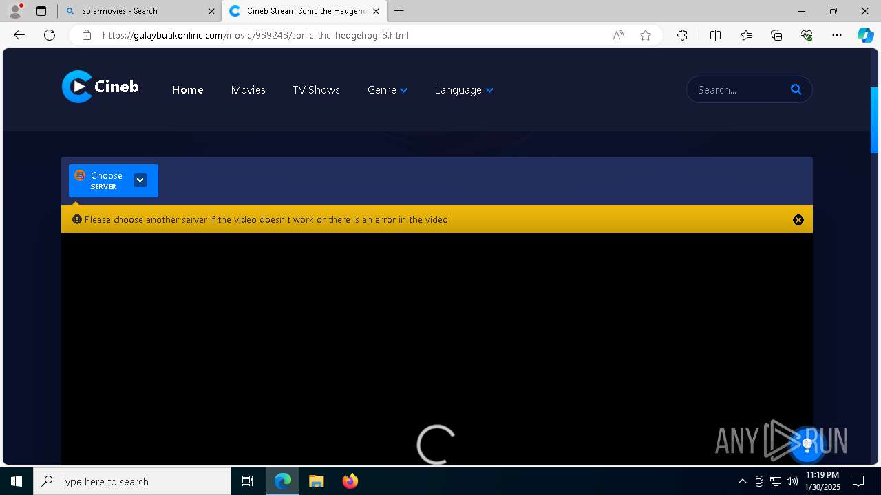Show hidden system tray icons
881x495 pixels.
point(742,481)
